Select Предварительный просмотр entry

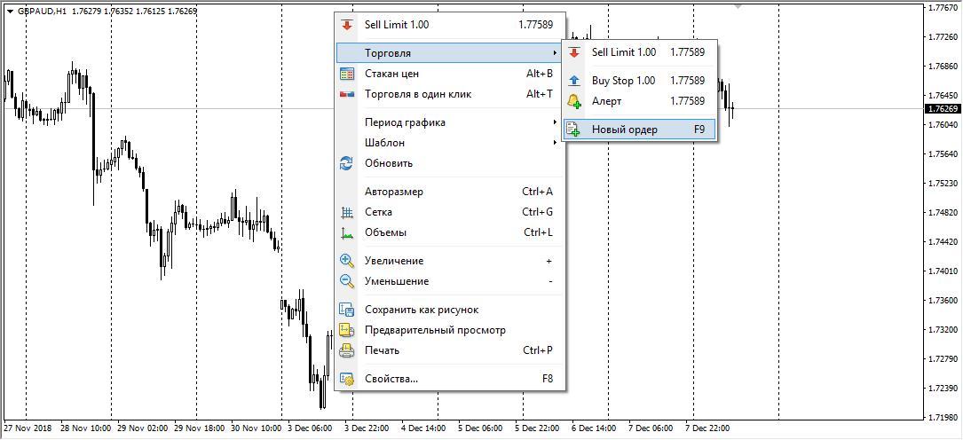(435, 330)
